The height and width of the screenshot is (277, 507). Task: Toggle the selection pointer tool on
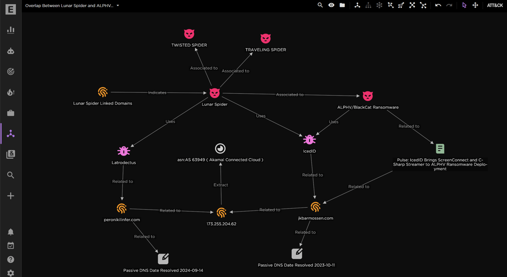(464, 5)
